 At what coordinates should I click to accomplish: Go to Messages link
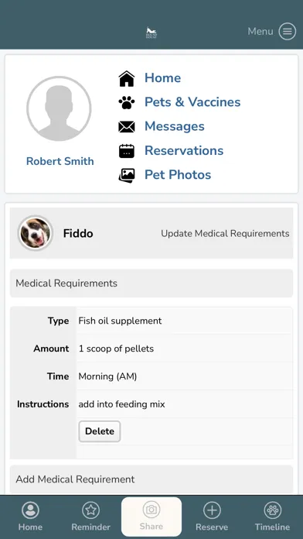click(x=175, y=126)
